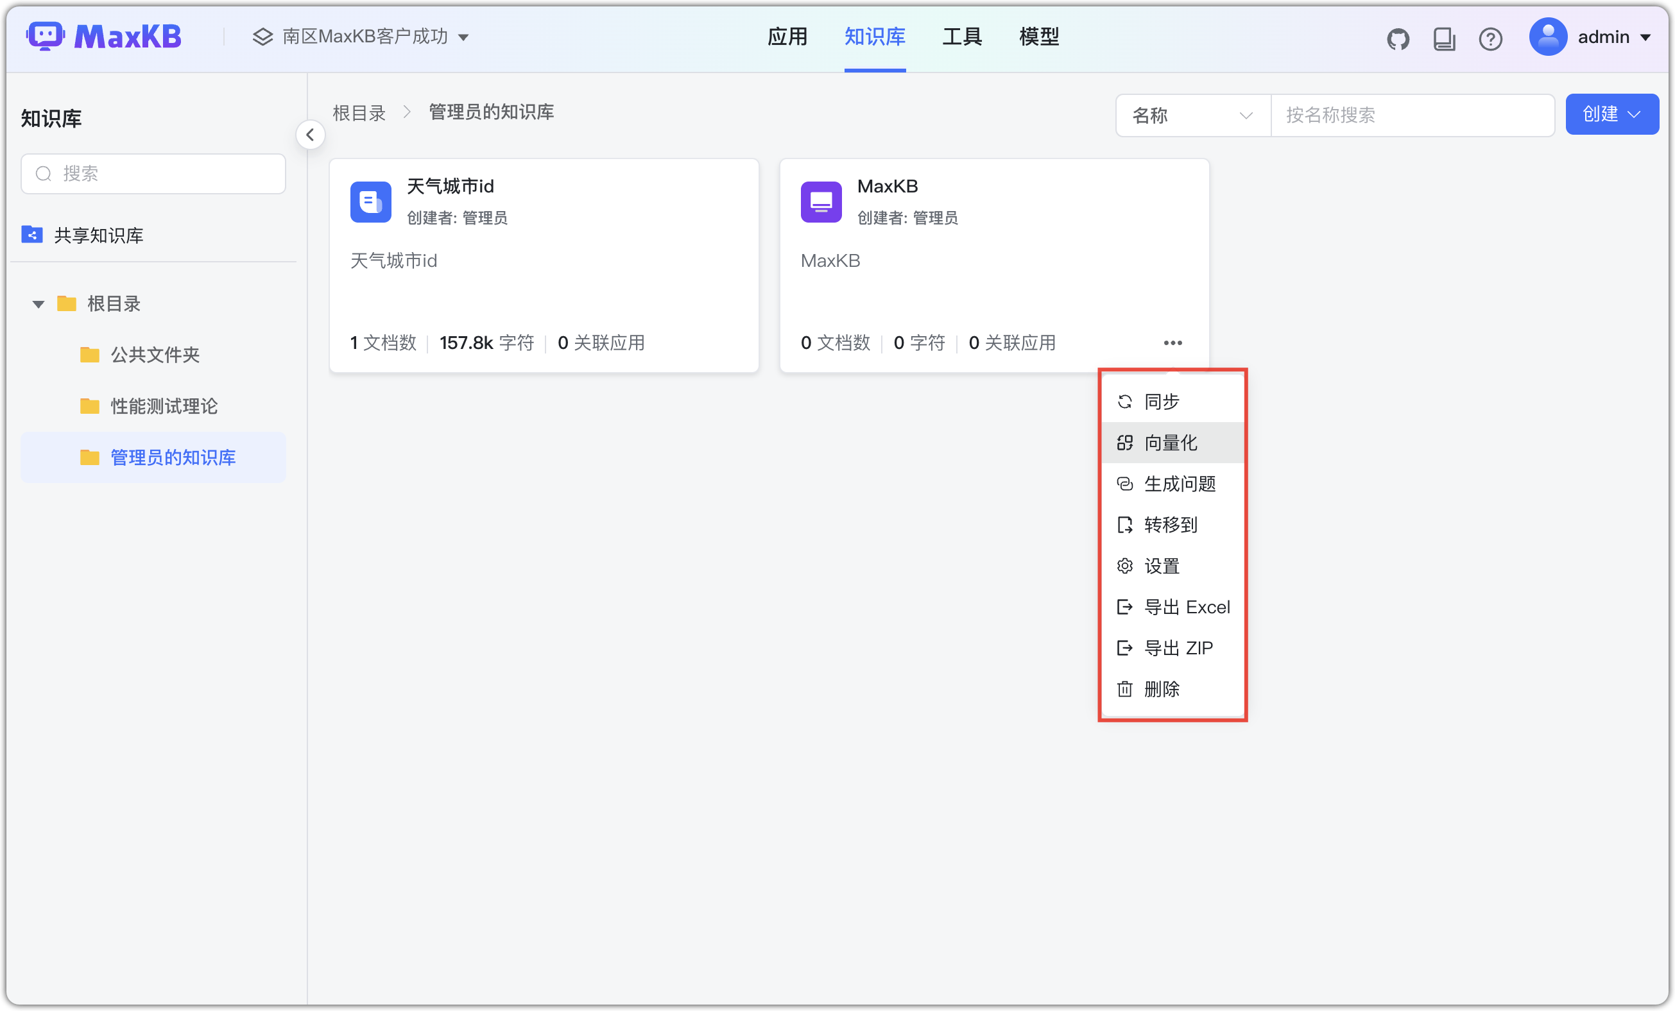Select 管理员的知识库 in the tree
This screenshot has width=1675, height=1011.
[153, 457]
